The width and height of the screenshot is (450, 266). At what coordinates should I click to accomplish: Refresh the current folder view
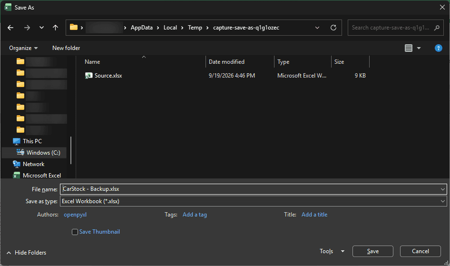click(333, 28)
